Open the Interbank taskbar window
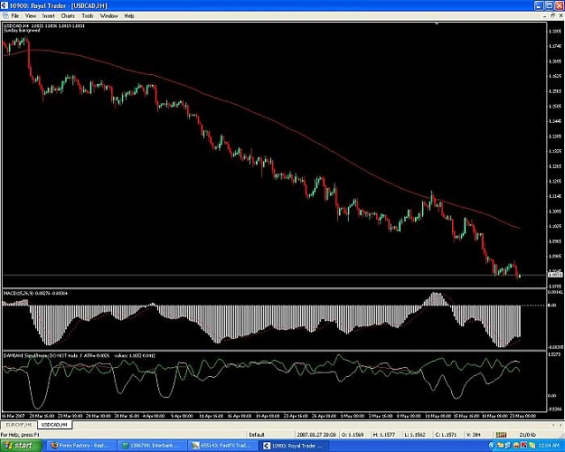Viewport: 565px width, 452px height. coord(153,446)
